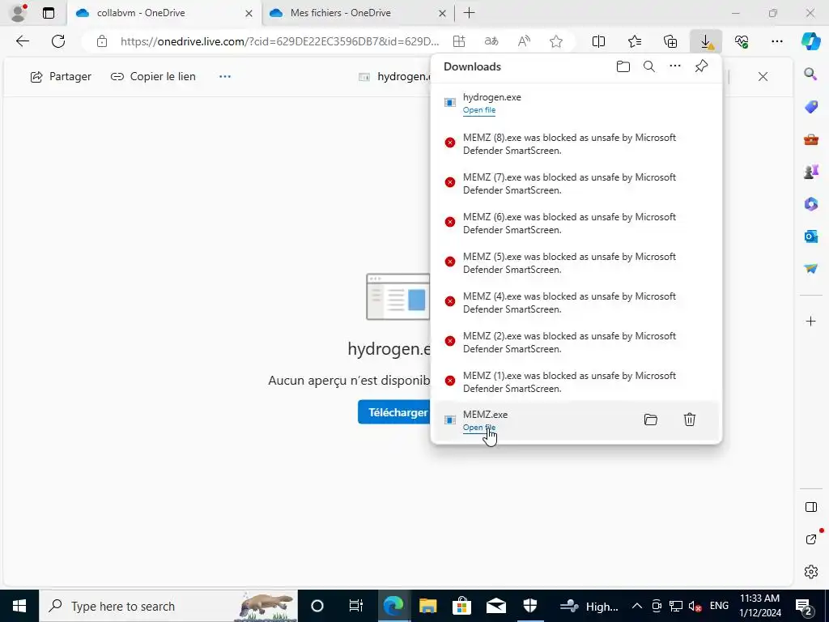Show hidden system tray icons
829x622 pixels.
(636, 606)
